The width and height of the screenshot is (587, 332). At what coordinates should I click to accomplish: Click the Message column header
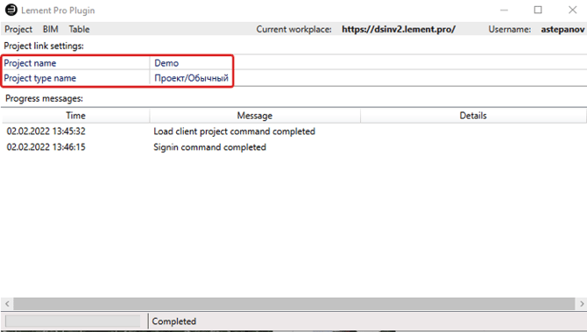pos(255,116)
